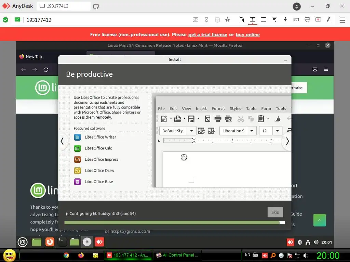Click the installation progress bar
The height and width of the screenshot is (262, 350).
(175, 222)
